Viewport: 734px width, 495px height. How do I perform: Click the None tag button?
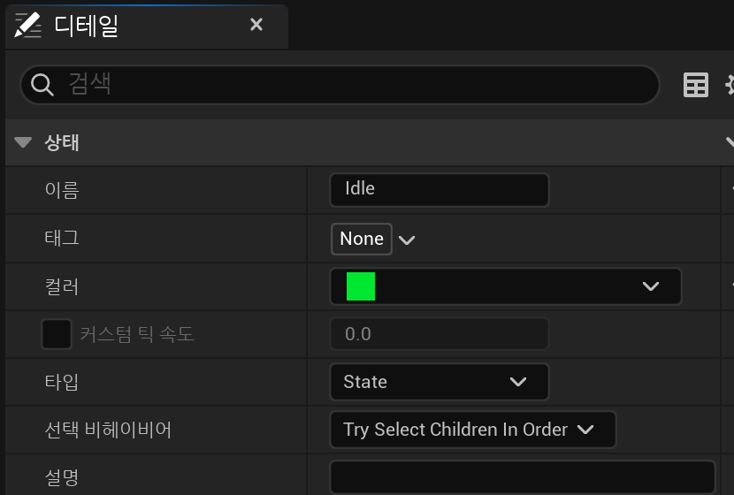tap(362, 239)
